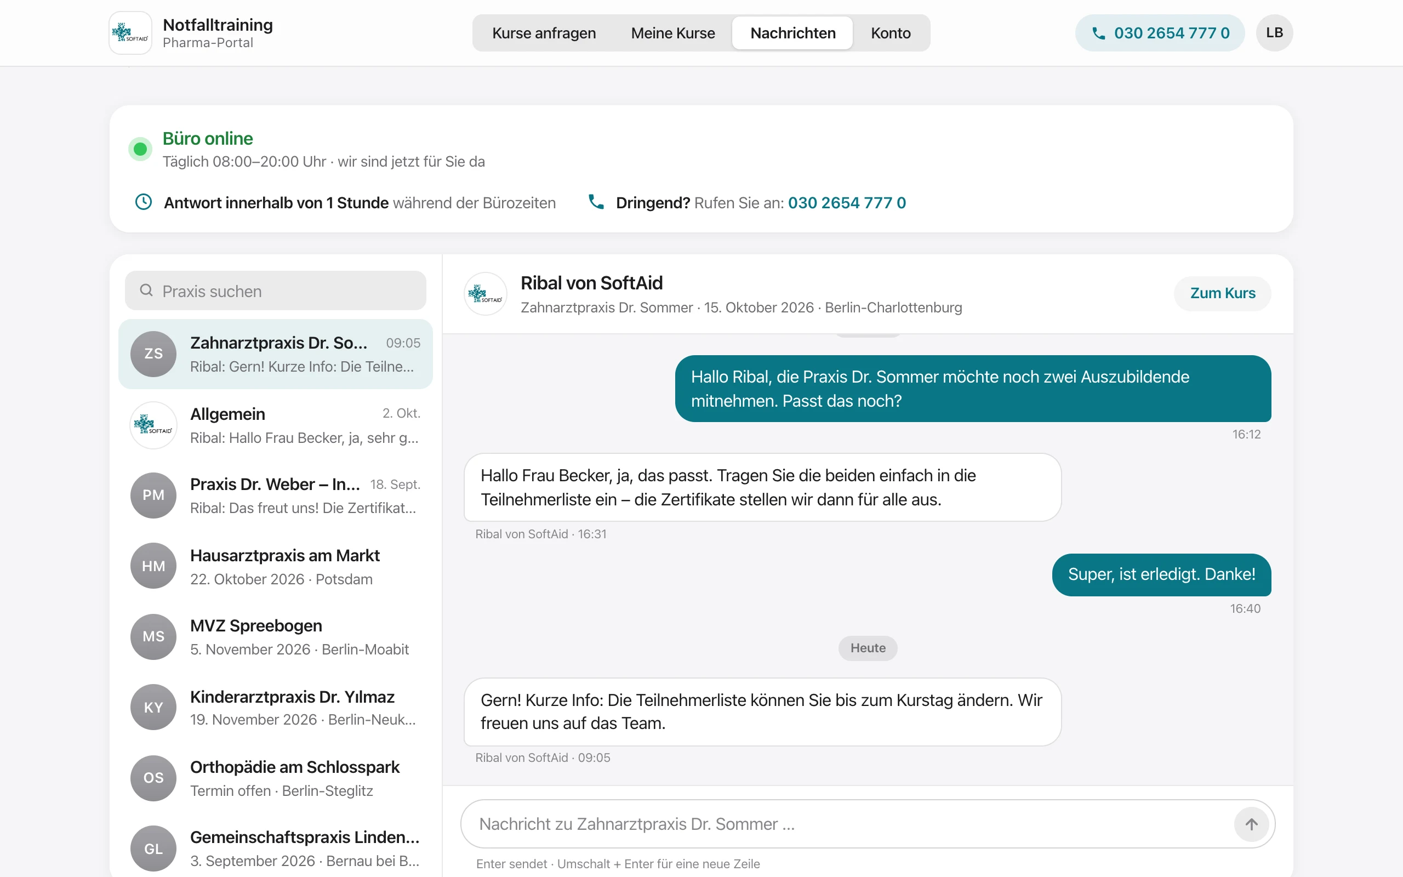Click the 'Hallo Frau Becker, ja, das passt' message
The image size is (1403, 877).
click(x=762, y=487)
